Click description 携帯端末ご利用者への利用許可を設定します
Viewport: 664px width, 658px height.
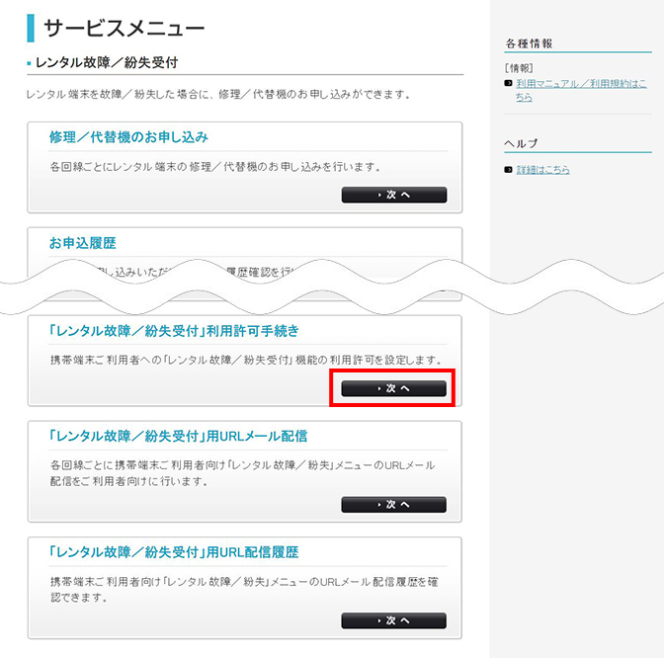[x=246, y=360]
